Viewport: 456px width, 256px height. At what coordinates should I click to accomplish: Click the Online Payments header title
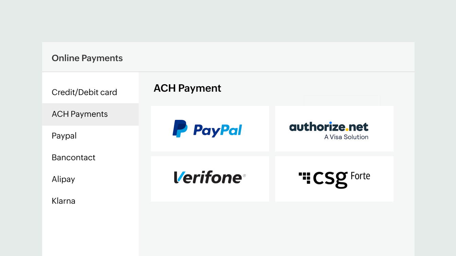pyautogui.click(x=87, y=58)
